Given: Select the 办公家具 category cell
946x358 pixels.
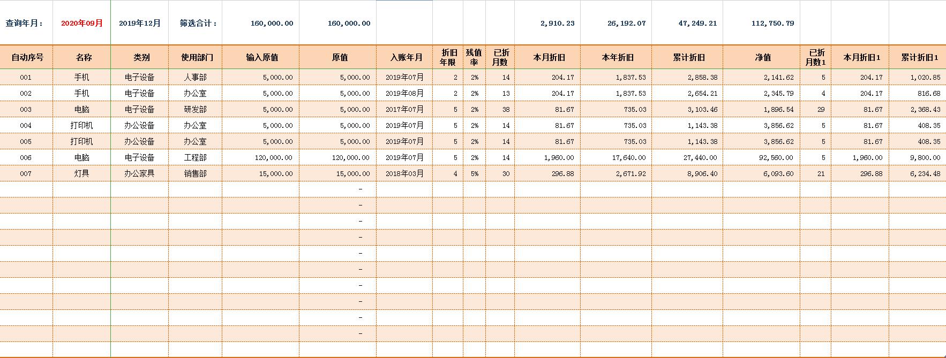Looking at the screenshot, I should (139, 173).
